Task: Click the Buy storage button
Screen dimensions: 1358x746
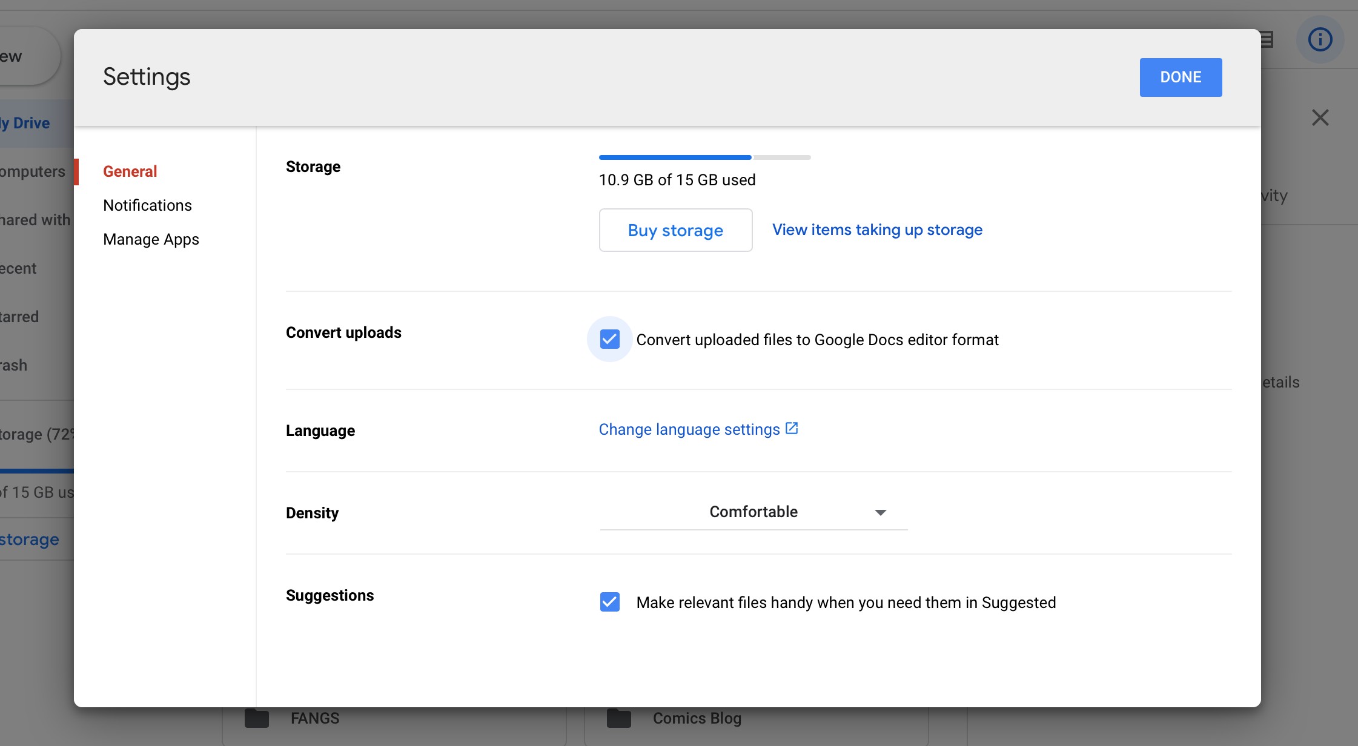Action: [x=675, y=230]
